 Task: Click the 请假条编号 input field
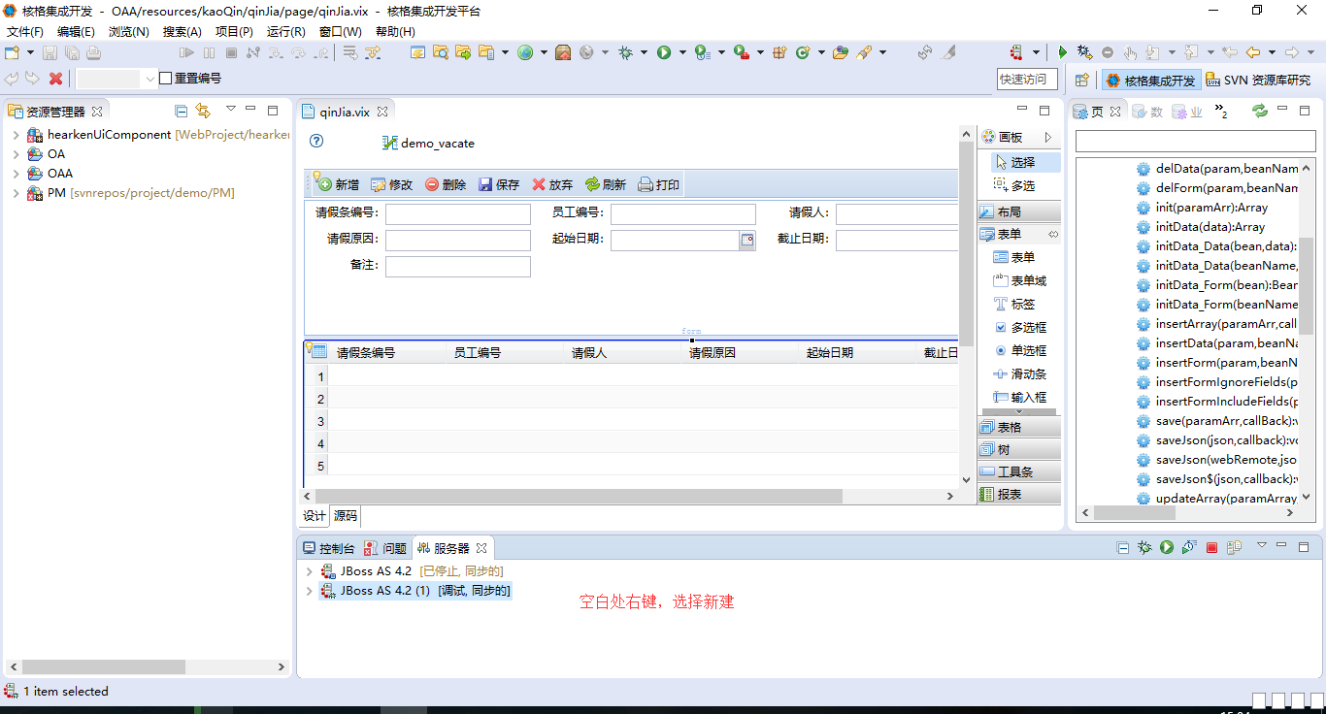coord(458,214)
